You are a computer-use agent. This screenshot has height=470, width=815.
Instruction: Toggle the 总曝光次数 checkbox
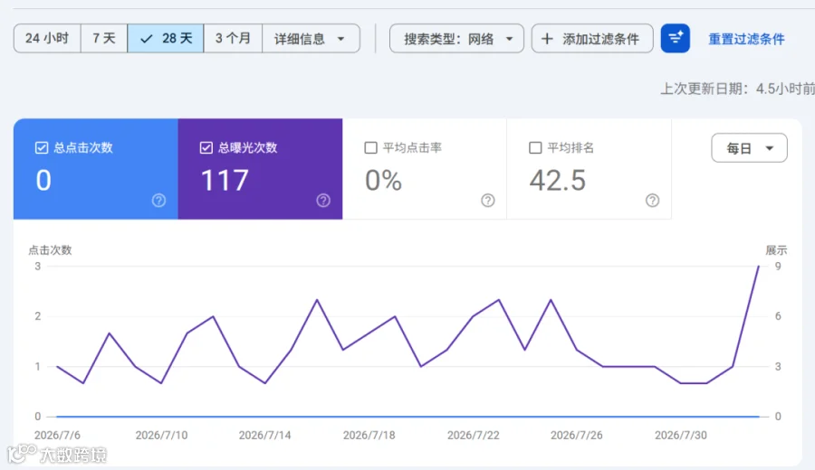[x=206, y=148]
